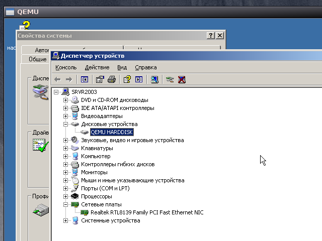Select Звуковые, видео и игровые устройства label
Screen dimensions: 322x241
132,140
